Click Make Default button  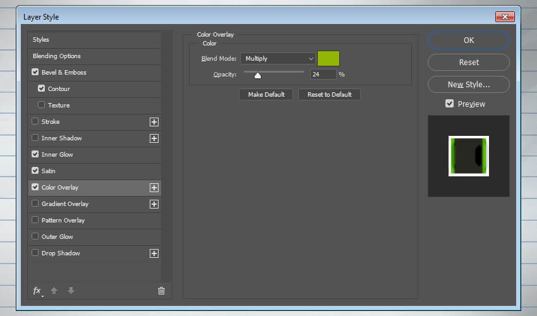click(x=266, y=95)
